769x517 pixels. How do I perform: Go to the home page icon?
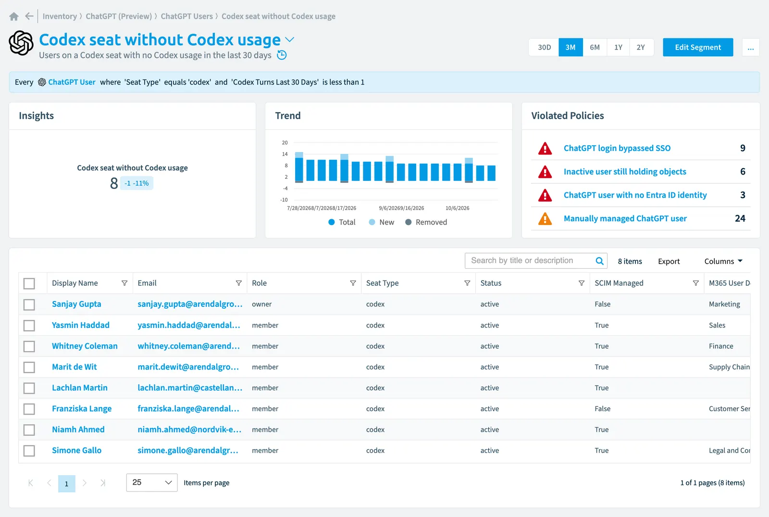[x=14, y=16]
